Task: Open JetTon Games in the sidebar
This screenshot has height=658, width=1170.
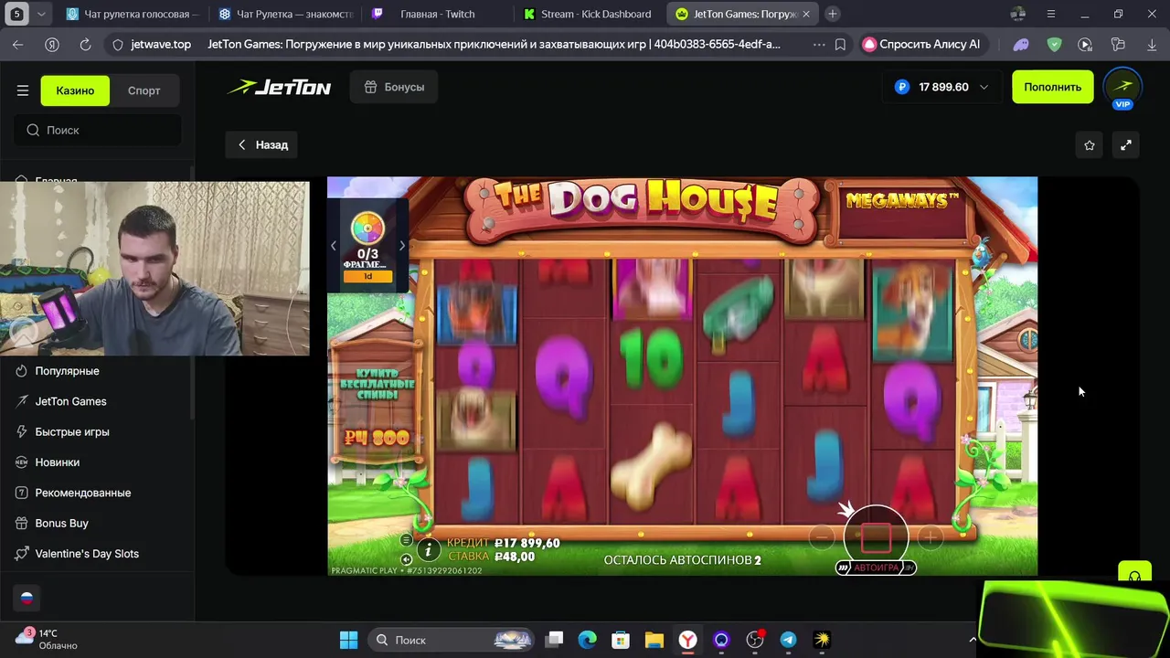Action: tap(70, 401)
